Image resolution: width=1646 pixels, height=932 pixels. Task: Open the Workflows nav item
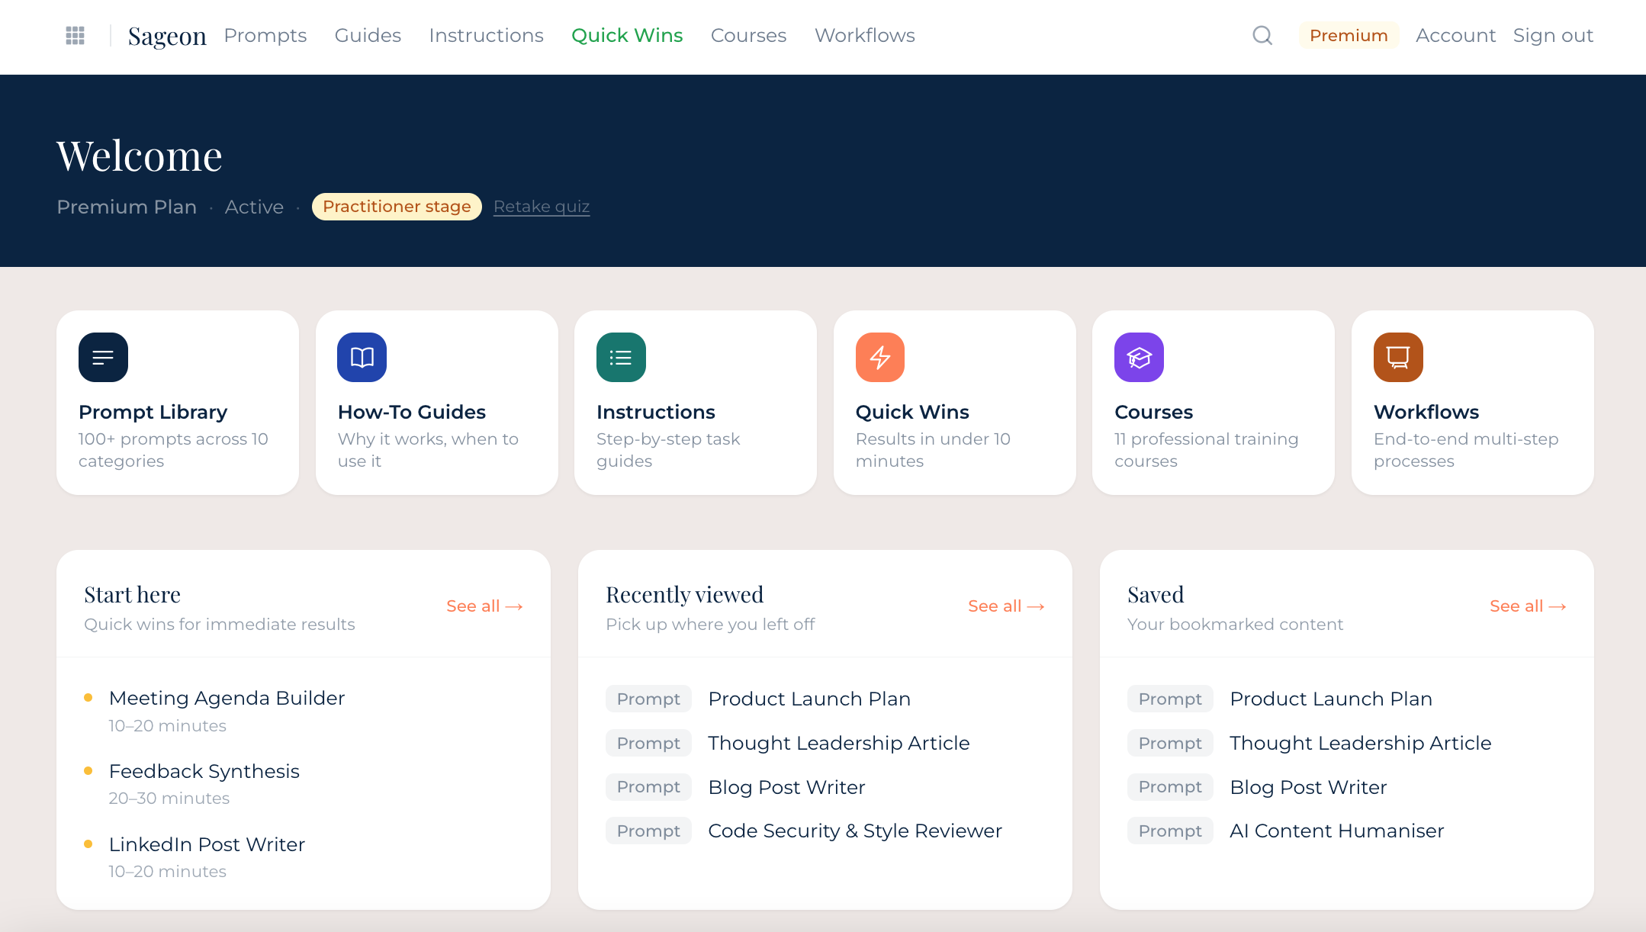pos(865,35)
